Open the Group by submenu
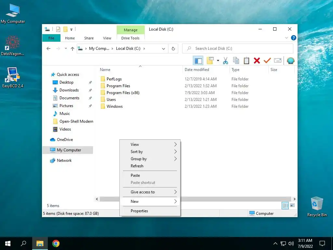 click(150, 159)
